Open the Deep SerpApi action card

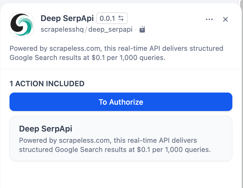121,138
